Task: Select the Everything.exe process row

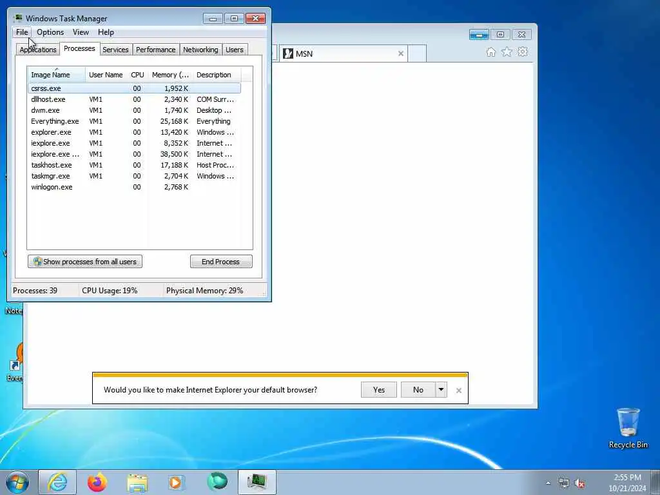Action: (134, 121)
